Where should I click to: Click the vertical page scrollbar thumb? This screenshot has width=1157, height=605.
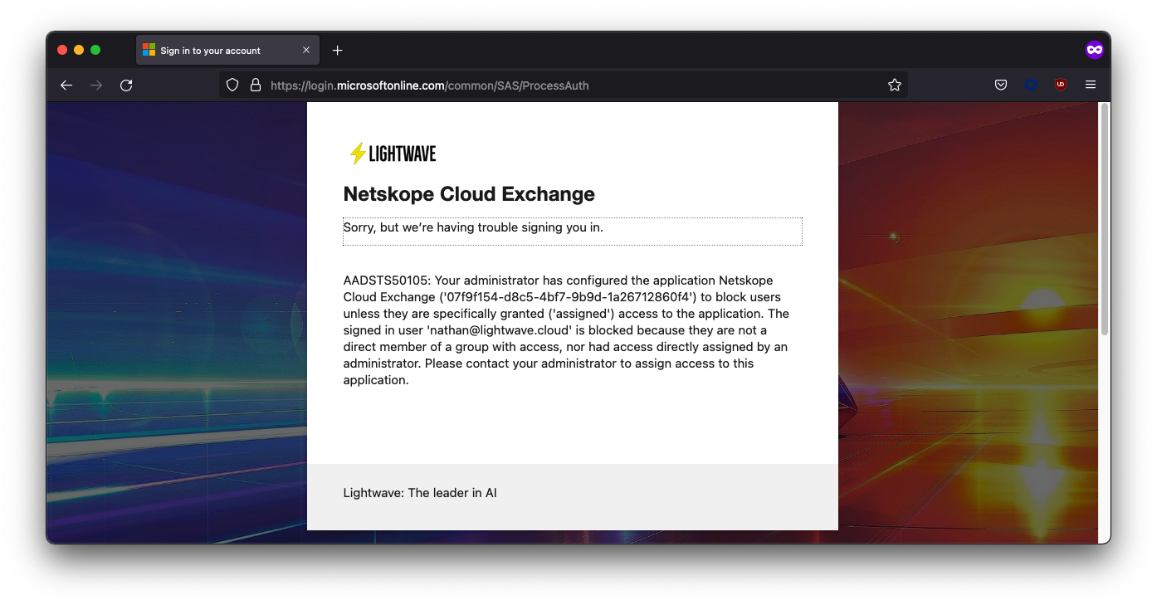(1104, 220)
